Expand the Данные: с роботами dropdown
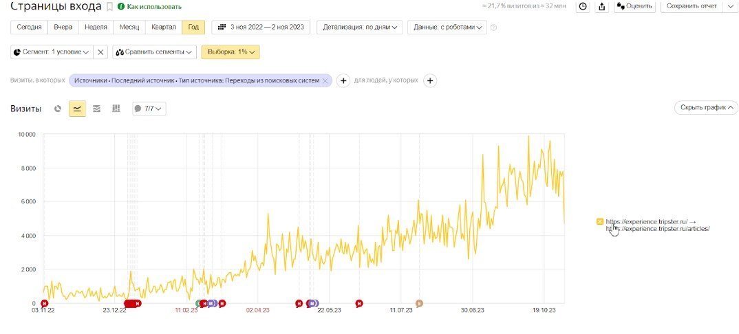The image size is (739, 334). tap(447, 27)
